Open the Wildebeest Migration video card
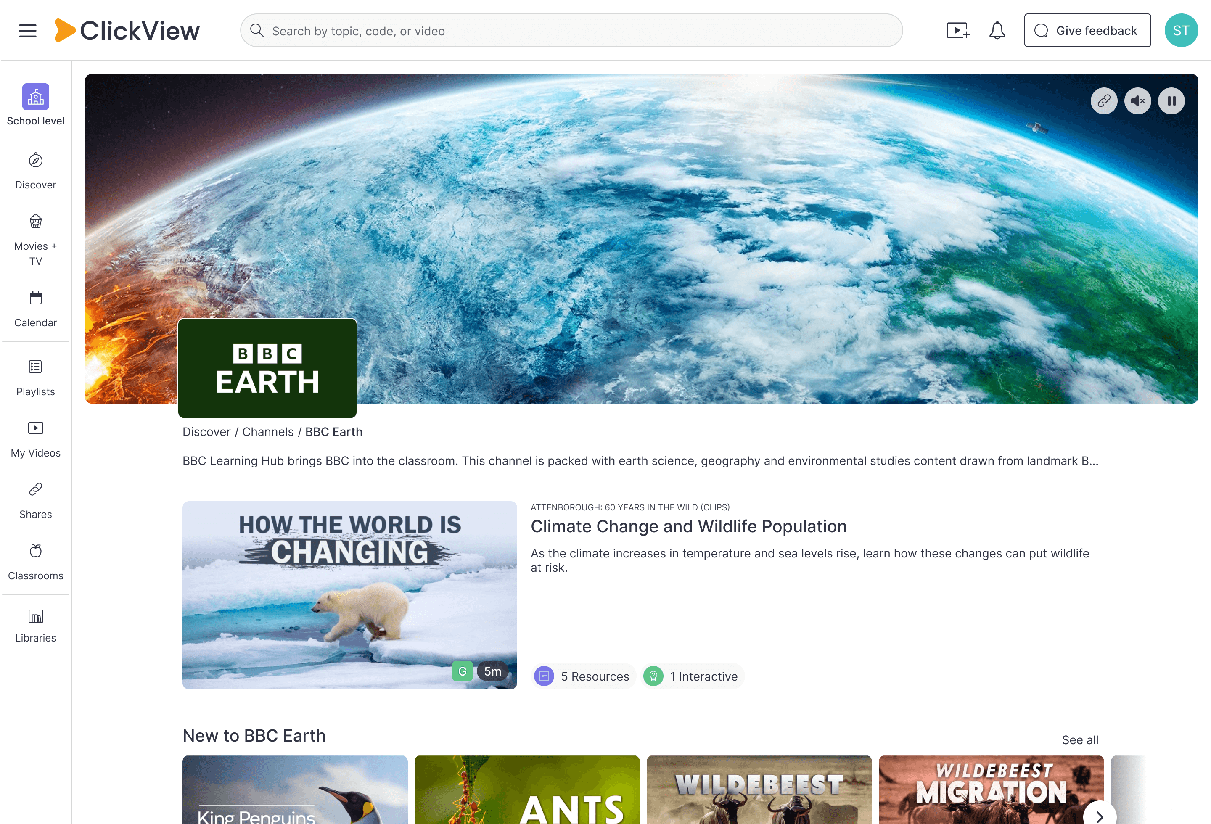 pos(991,790)
